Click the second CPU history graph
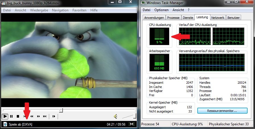255x129 pixels. (x=229, y=36)
